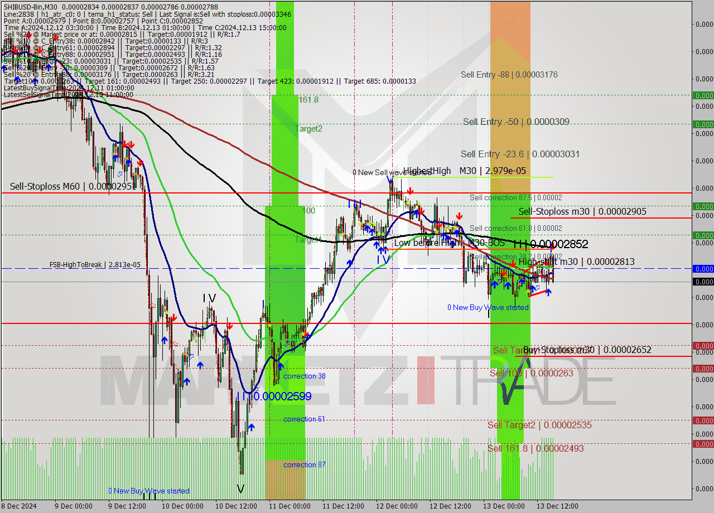Click the Target2 label on green zone
714x513 pixels.
(x=308, y=128)
